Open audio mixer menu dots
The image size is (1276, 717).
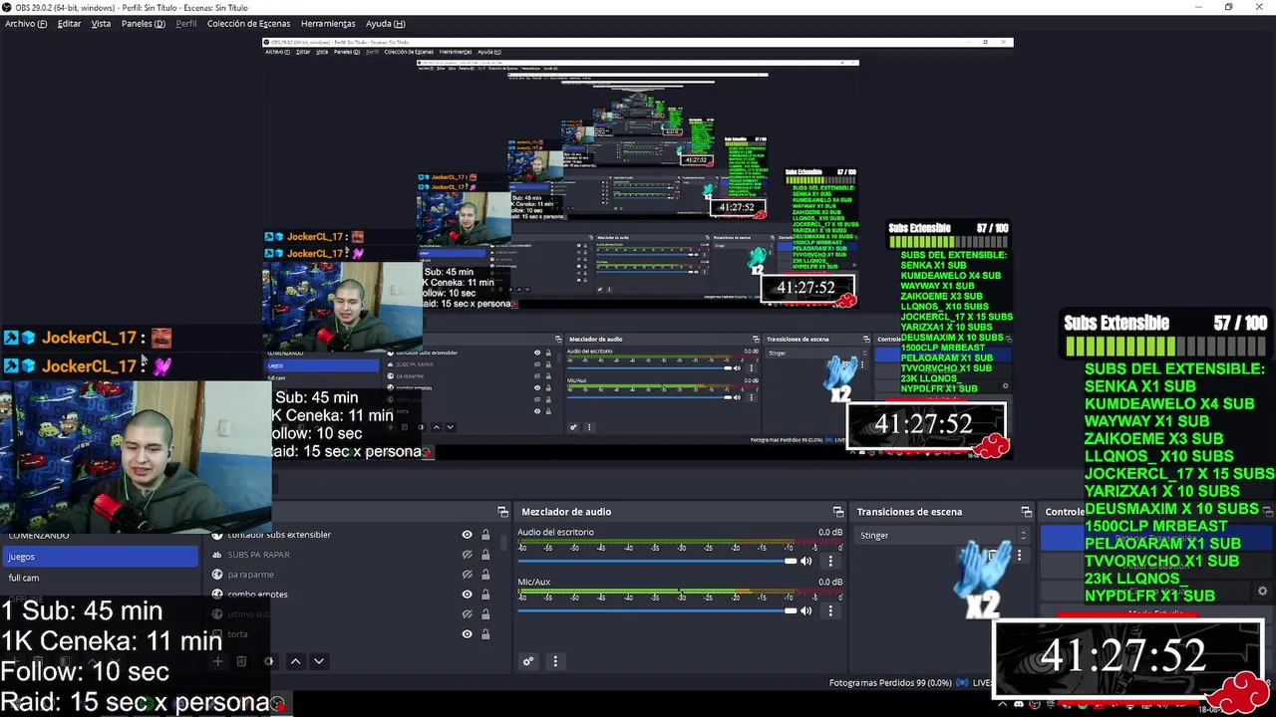(555, 661)
